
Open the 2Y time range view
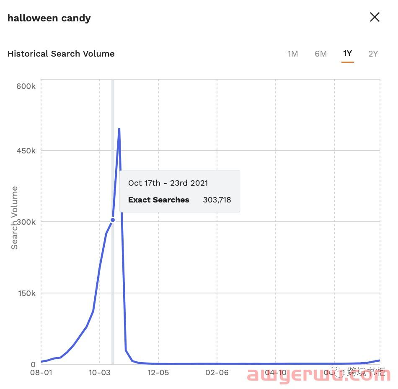[x=373, y=54]
